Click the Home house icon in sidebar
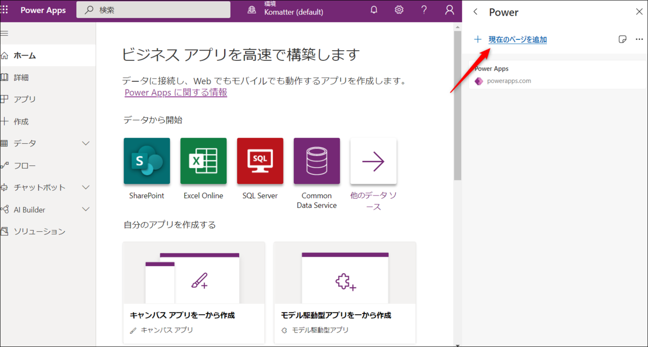 4,55
